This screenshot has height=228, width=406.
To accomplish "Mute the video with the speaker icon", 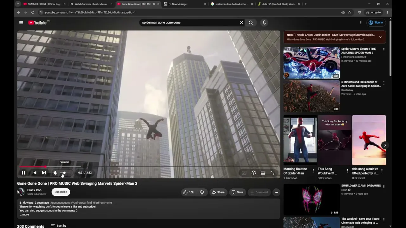I will click(55, 173).
